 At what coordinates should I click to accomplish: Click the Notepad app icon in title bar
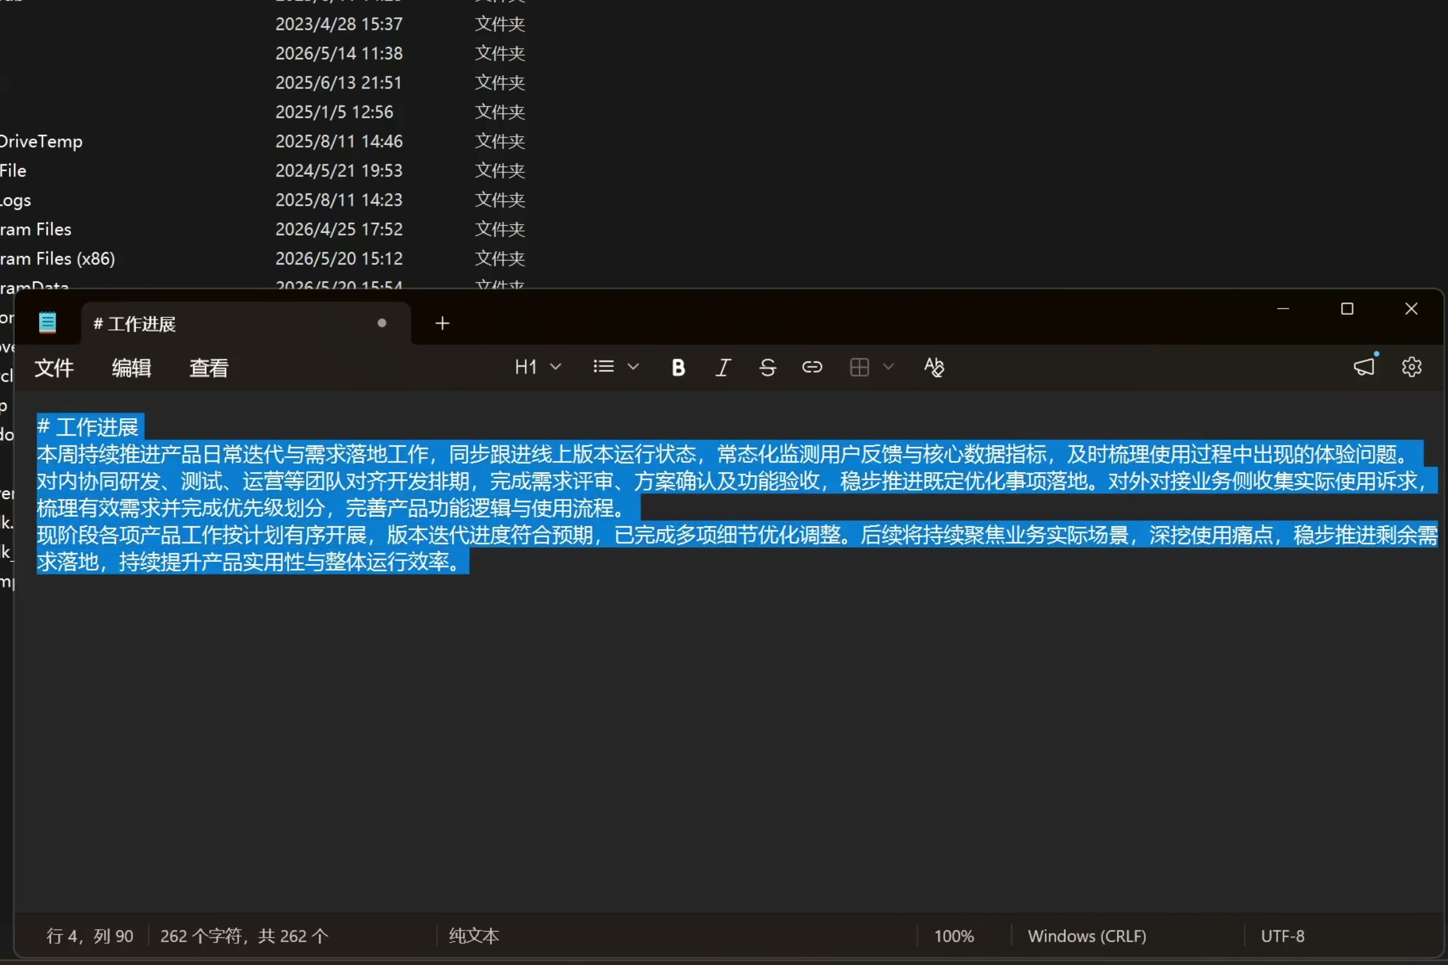[x=47, y=323]
